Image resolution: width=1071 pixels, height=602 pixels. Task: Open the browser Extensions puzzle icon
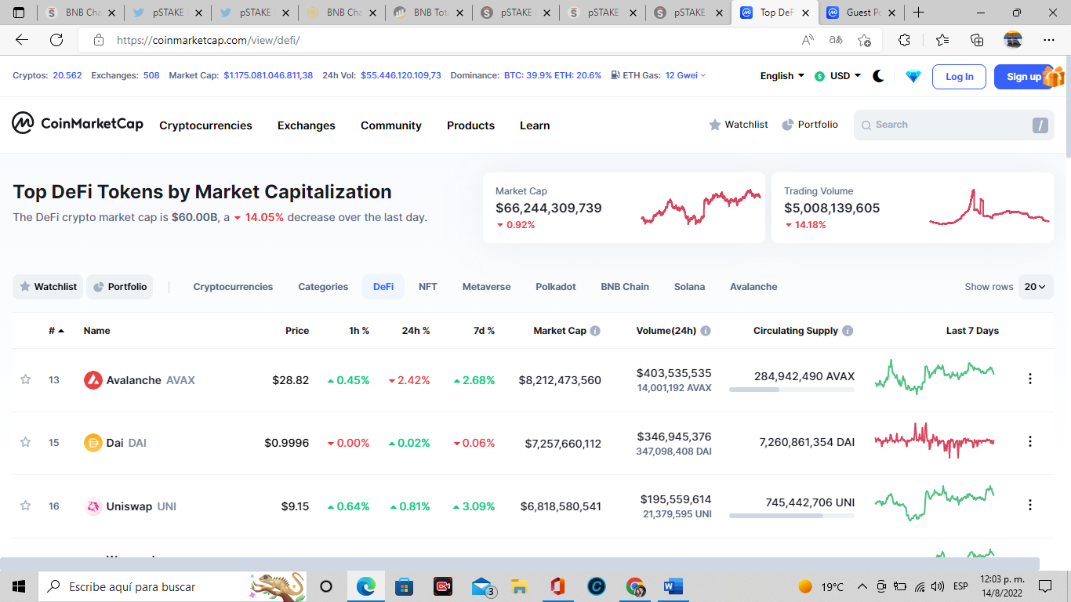pos(904,40)
